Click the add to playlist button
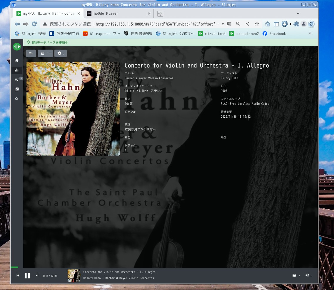The width and height of the screenshot is (334, 290). click(31, 53)
